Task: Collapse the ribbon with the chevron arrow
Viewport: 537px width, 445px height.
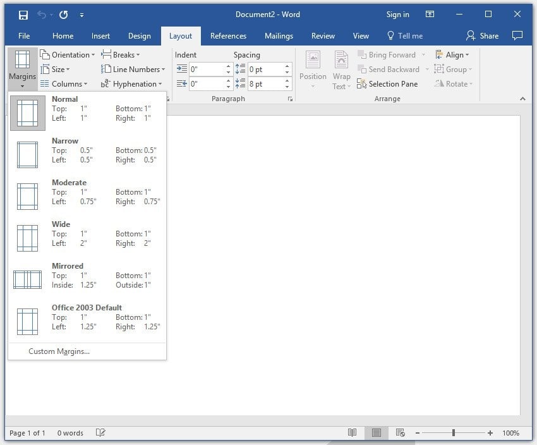Action: (x=522, y=99)
